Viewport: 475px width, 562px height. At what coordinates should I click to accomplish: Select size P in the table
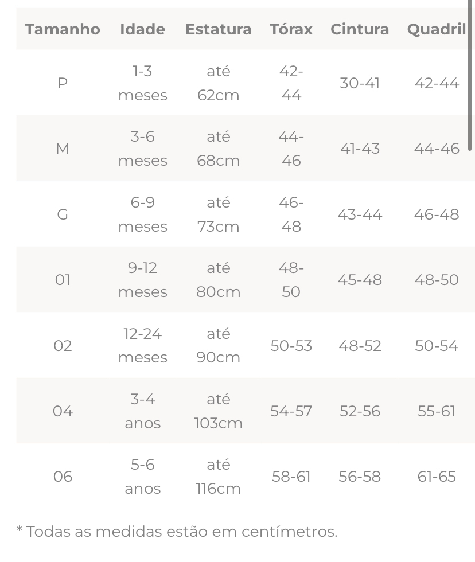point(63,83)
